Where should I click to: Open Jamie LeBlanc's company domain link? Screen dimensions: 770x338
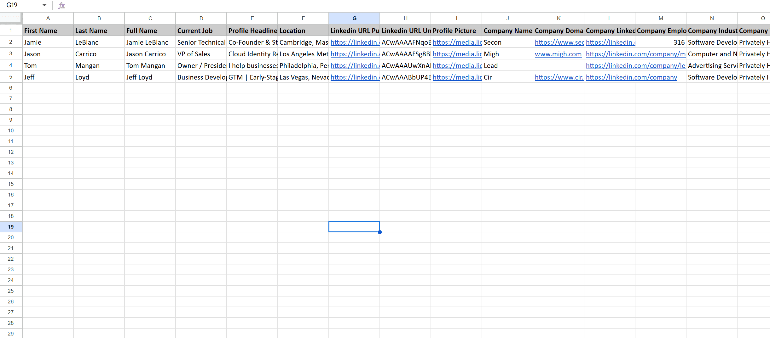pyautogui.click(x=559, y=42)
